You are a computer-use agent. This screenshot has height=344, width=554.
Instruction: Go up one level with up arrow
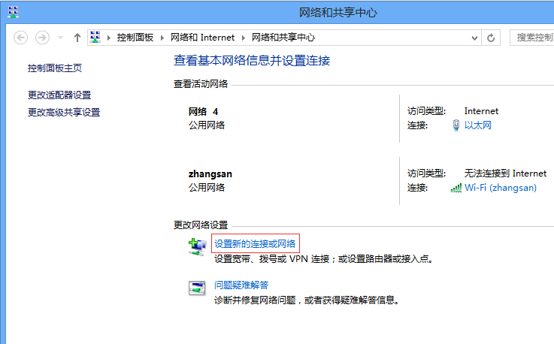[77, 38]
